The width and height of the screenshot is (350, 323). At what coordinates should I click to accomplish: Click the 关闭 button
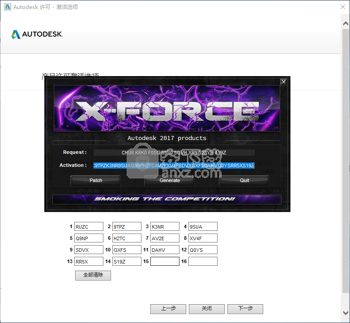tap(207, 309)
